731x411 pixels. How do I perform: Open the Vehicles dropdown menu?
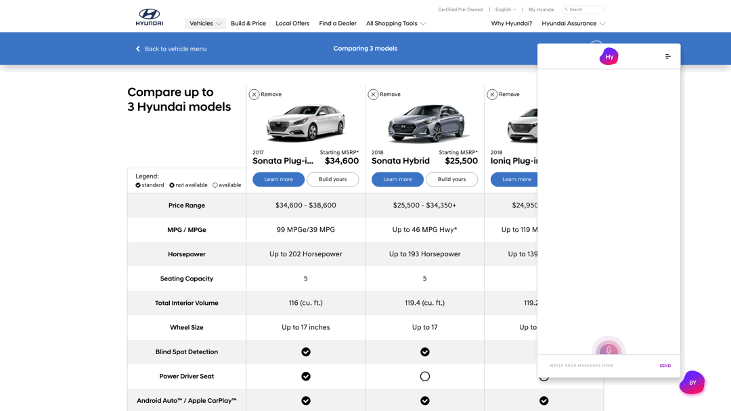click(x=205, y=23)
